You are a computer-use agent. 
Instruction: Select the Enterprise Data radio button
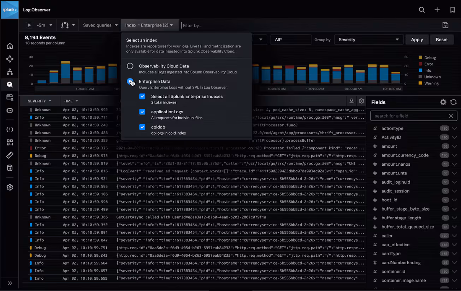130,81
